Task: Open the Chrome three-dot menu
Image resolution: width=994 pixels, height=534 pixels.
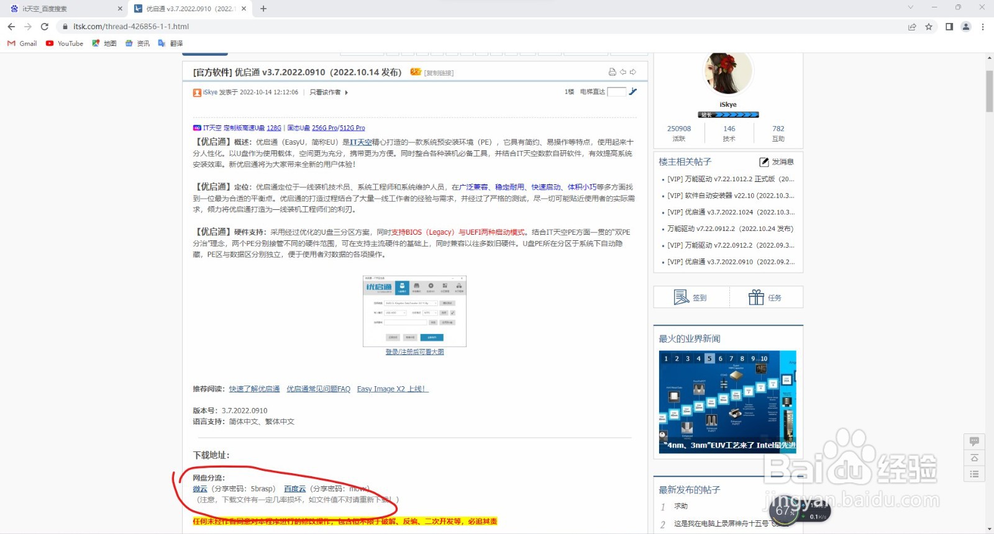Action: click(983, 27)
